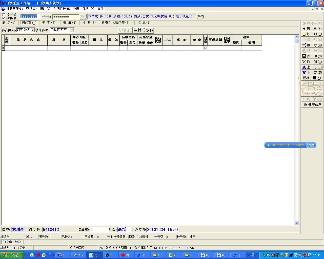Image resolution: width=324 pixels, height=259 pixels.
Task: Open the 业务管理(P) menu
Action: [15, 9]
